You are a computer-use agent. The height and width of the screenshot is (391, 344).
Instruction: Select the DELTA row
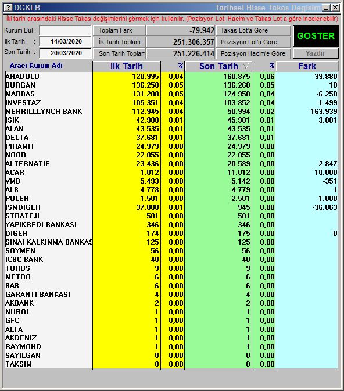(171, 137)
